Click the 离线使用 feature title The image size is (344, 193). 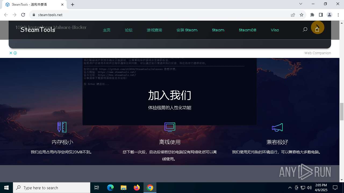pos(170,142)
